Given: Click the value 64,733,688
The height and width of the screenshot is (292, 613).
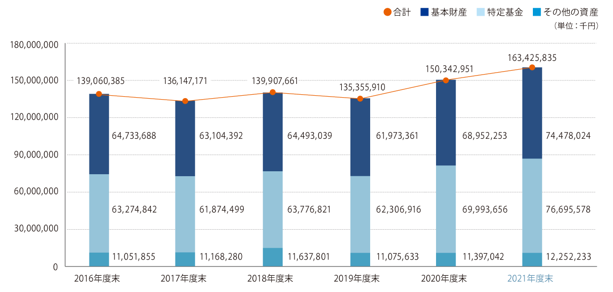Looking at the screenshot, I should pos(134,136).
